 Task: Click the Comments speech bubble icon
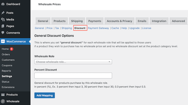click(3, 33)
